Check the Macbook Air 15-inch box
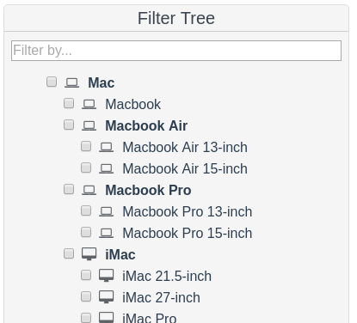Image resolution: width=357 pixels, height=323 pixels. pos(86,168)
